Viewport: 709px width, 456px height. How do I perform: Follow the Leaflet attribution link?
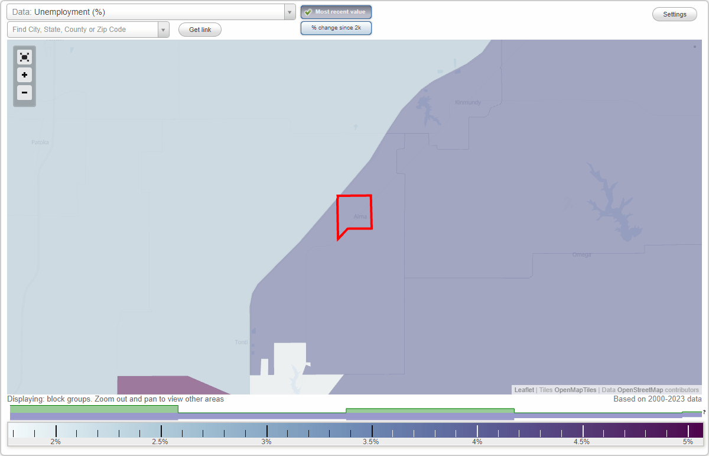click(524, 390)
